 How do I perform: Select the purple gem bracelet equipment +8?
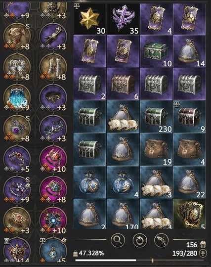coord(17,129)
